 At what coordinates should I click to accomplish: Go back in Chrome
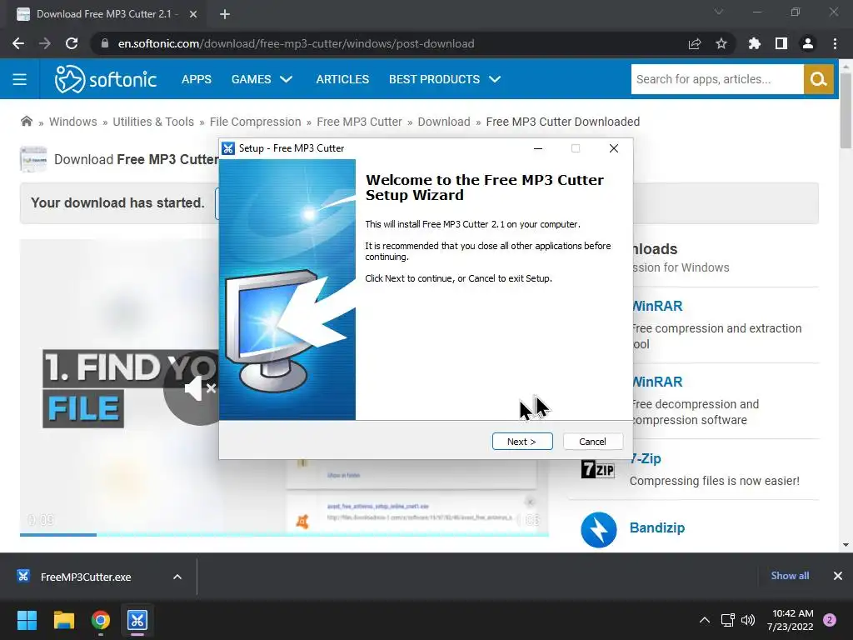click(x=18, y=43)
